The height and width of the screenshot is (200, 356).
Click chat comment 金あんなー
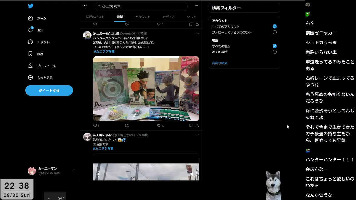pyautogui.click(x=317, y=169)
